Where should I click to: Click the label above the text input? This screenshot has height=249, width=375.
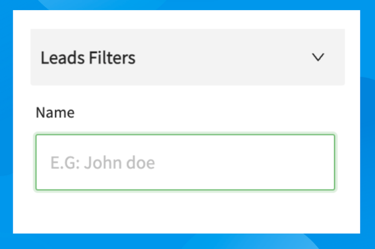(x=55, y=113)
